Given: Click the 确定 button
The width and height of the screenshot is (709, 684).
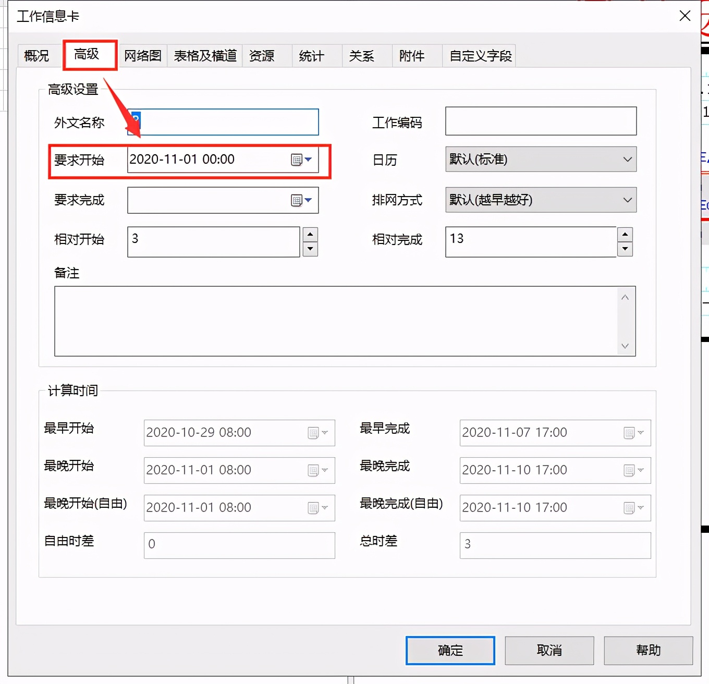Looking at the screenshot, I should pos(449,650).
